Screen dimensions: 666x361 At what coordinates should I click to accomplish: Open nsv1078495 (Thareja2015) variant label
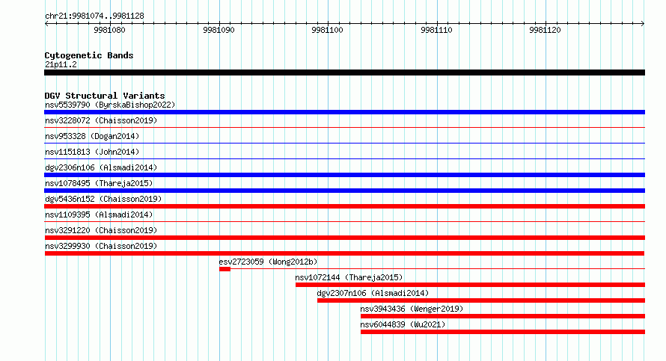coord(99,183)
